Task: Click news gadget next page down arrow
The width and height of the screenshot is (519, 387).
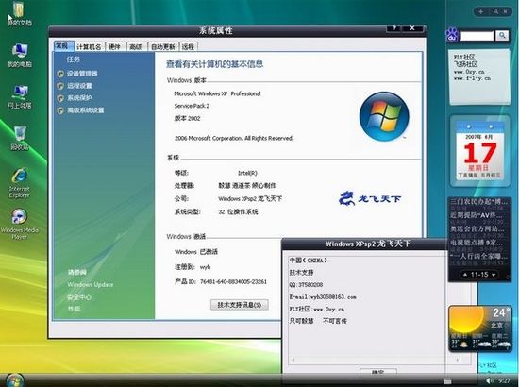Action: tap(494, 275)
